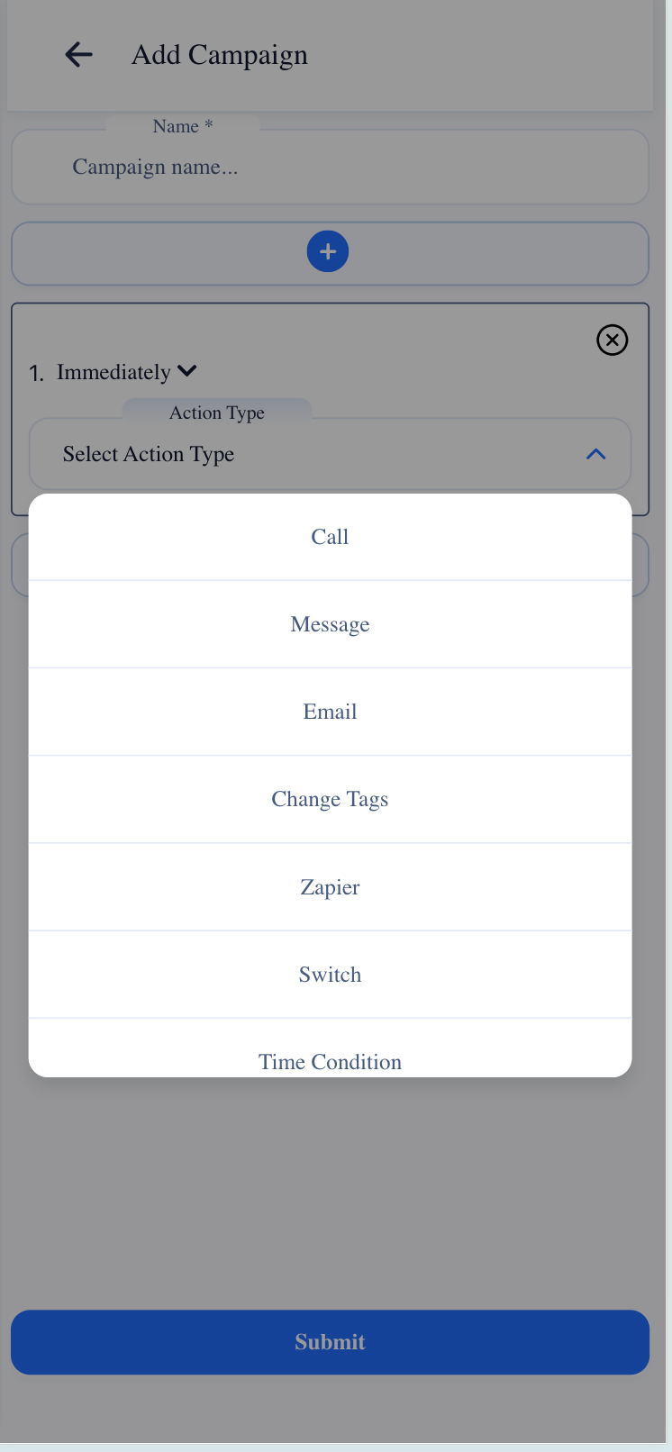672x1452 pixels.
Task: Select the Change Tags option
Action: (330, 799)
